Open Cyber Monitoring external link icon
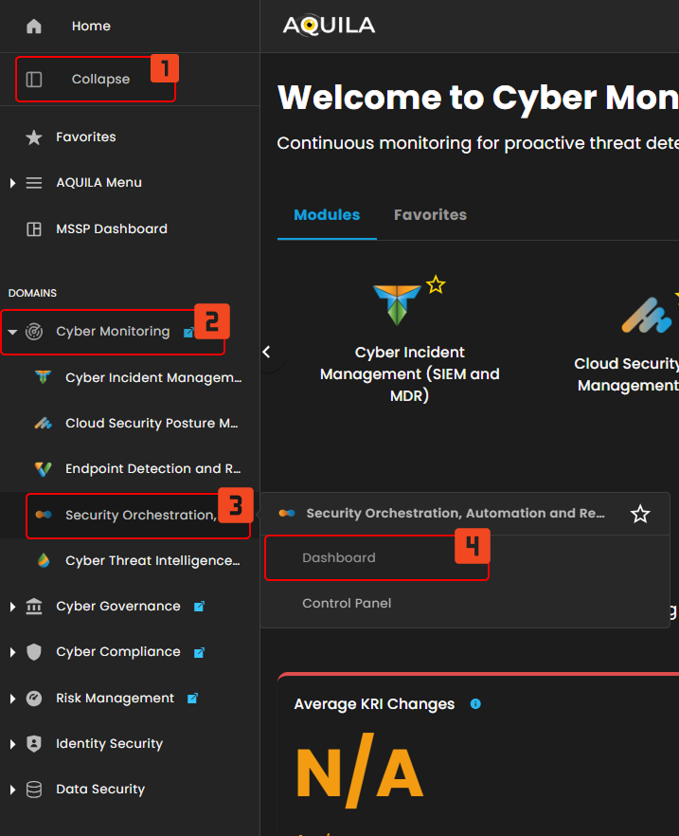Screen dimensions: 679x836 [x=188, y=333]
